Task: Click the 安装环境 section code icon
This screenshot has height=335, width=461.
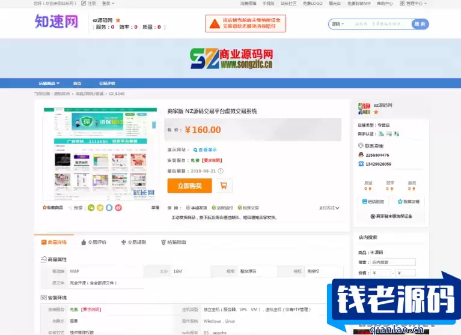Action: point(43,297)
